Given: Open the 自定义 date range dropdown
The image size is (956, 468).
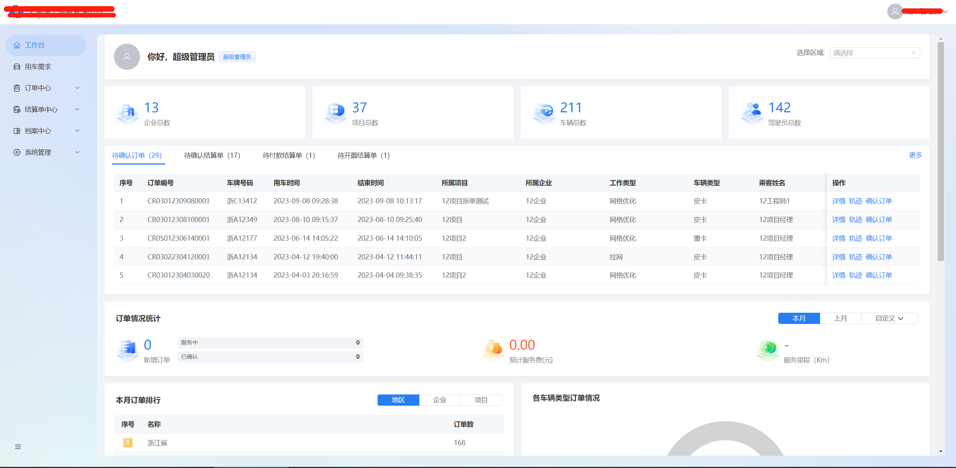Looking at the screenshot, I should pos(889,318).
